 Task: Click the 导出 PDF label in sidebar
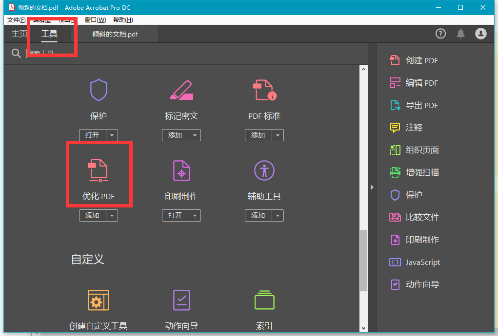421,105
